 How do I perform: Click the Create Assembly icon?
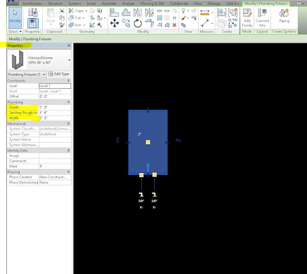222,13
